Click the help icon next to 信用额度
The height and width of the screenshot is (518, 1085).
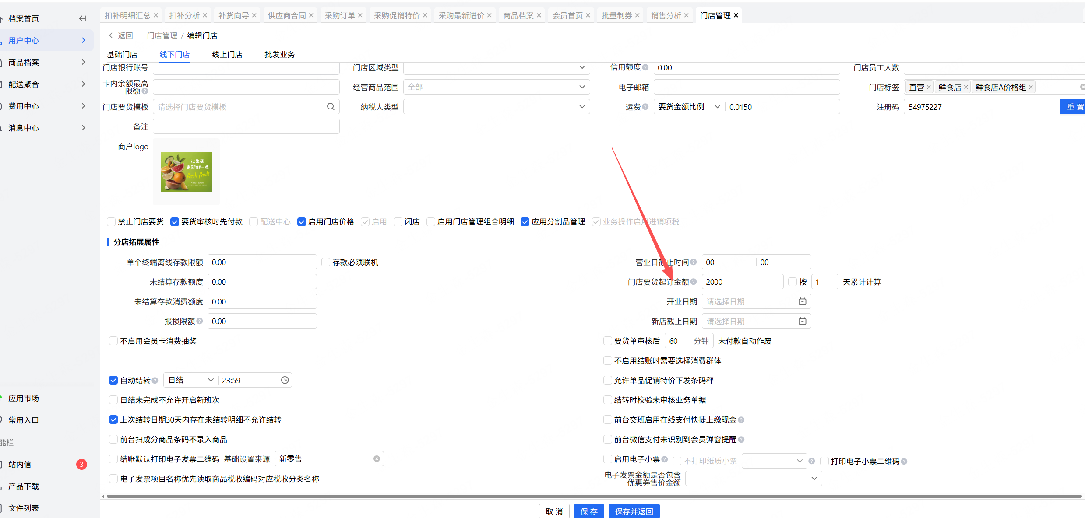645,67
